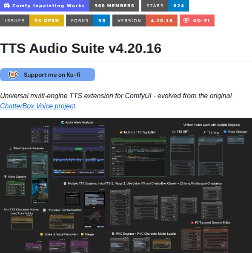
Task: Click the green button in Audio Wave Analyzer
Action: pyautogui.click(x=79, y=149)
